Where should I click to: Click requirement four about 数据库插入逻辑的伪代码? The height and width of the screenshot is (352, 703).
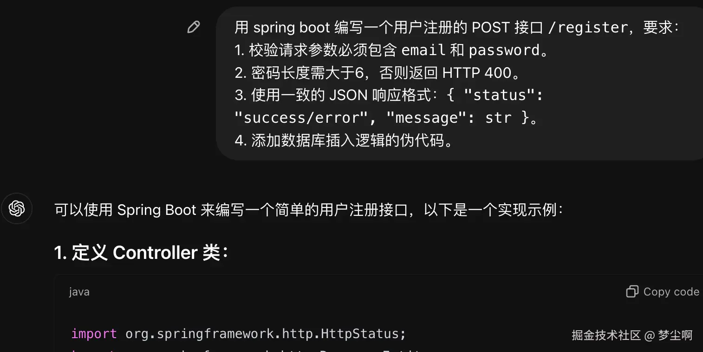[344, 140]
